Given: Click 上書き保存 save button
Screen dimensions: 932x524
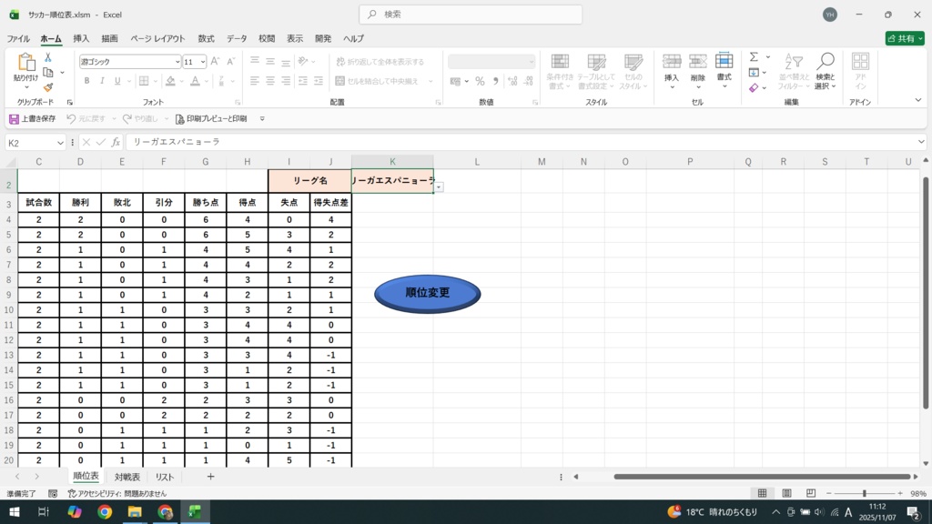Looking at the screenshot, I should point(33,119).
